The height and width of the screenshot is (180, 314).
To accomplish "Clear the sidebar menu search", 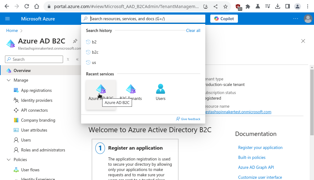I will 68,59.
